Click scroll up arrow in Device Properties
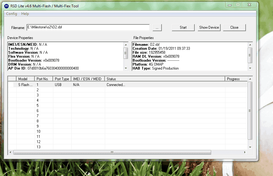This screenshot has height=176, width=273. point(126,45)
